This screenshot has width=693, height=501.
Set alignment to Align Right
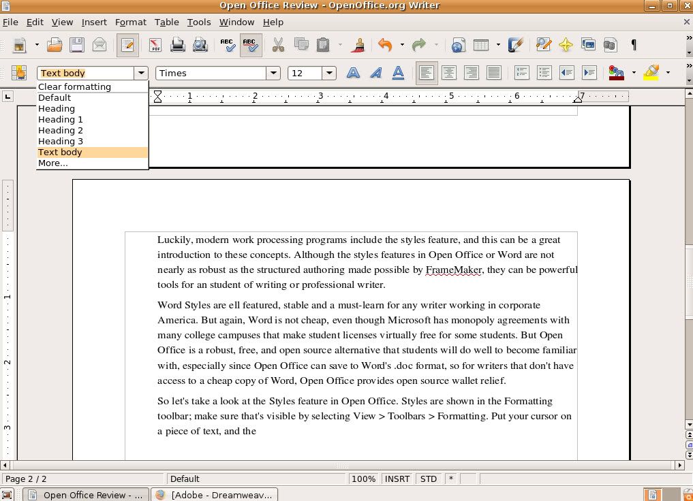[472, 73]
